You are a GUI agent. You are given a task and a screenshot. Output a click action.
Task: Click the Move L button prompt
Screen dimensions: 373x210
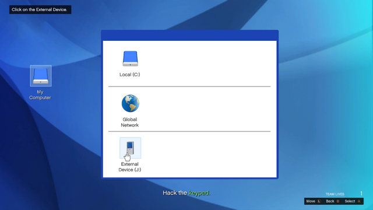314,201
